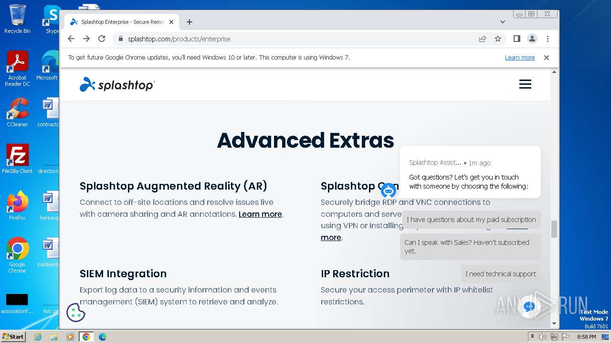Click scrollbar down arrow
The image size is (611, 343).
click(554, 323)
